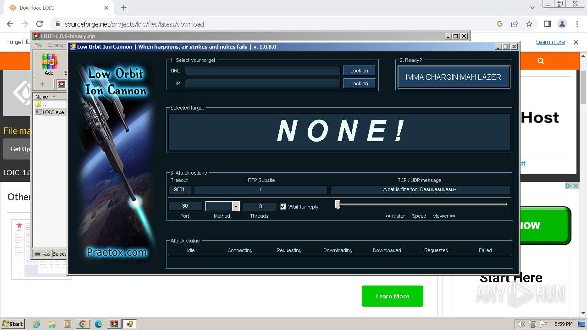Image resolution: width=587 pixels, height=330 pixels.
Task: Select LOIC.exe in the WinRAR file list
Action: pyautogui.click(x=50, y=112)
